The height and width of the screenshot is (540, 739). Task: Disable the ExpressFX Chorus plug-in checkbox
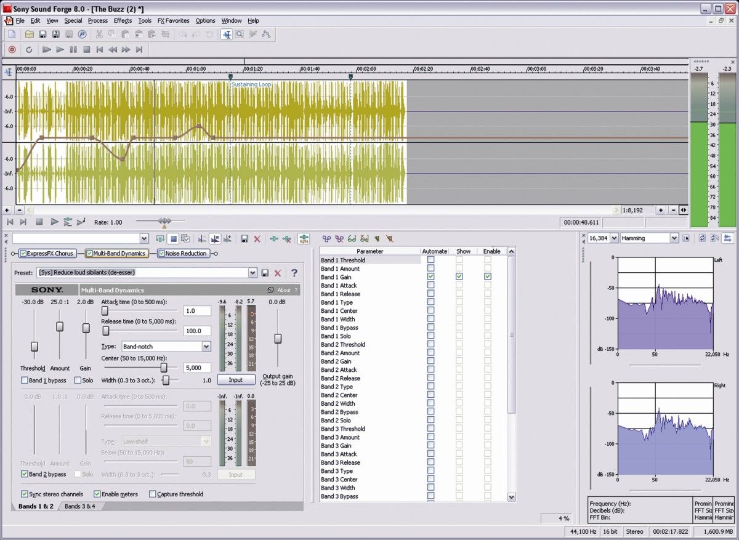tap(23, 254)
